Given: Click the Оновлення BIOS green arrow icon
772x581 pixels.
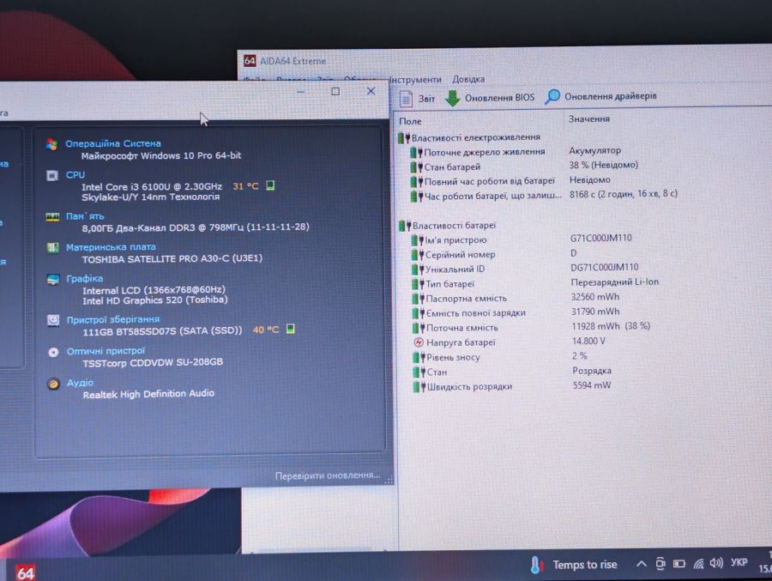Looking at the screenshot, I should 452,98.
